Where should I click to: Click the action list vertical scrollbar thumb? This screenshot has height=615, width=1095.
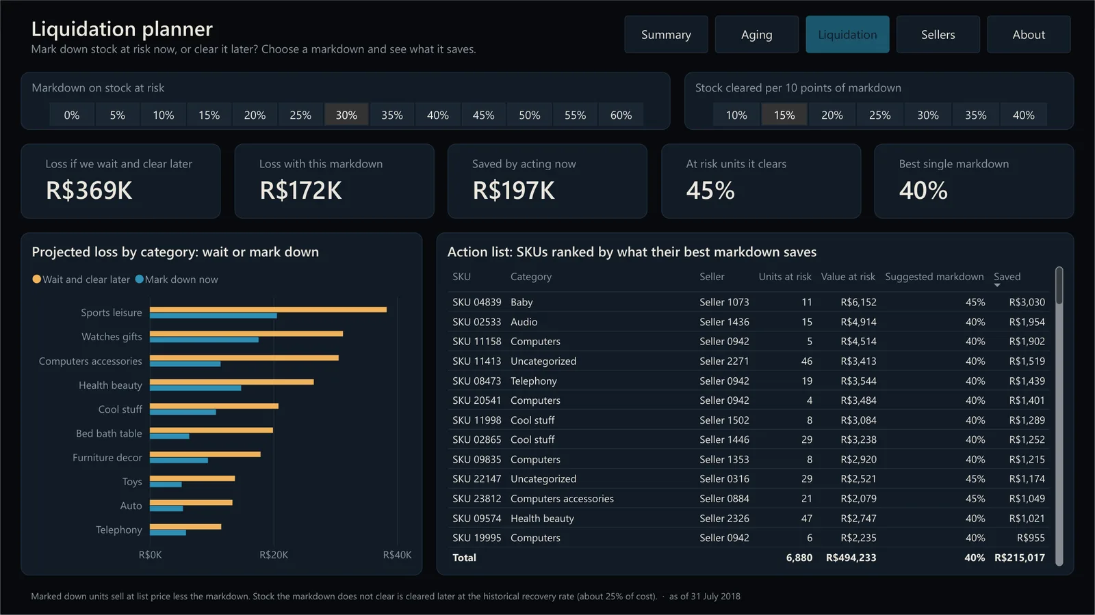click(1059, 286)
